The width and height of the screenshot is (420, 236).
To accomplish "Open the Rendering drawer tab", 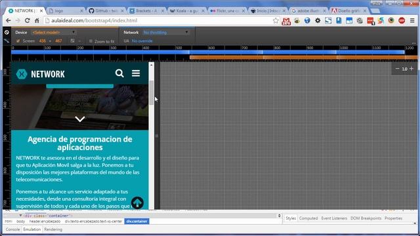I will click(x=53, y=229).
